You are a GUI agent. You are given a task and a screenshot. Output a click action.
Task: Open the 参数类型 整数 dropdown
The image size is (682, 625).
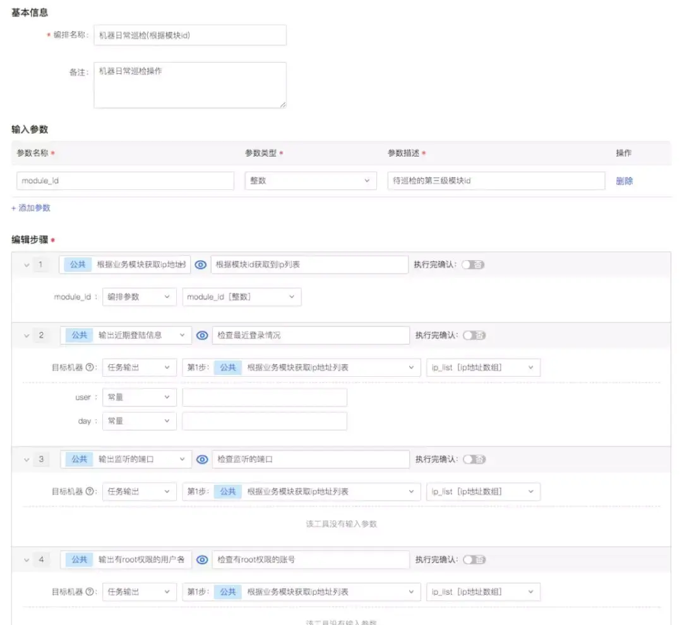click(311, 181)
